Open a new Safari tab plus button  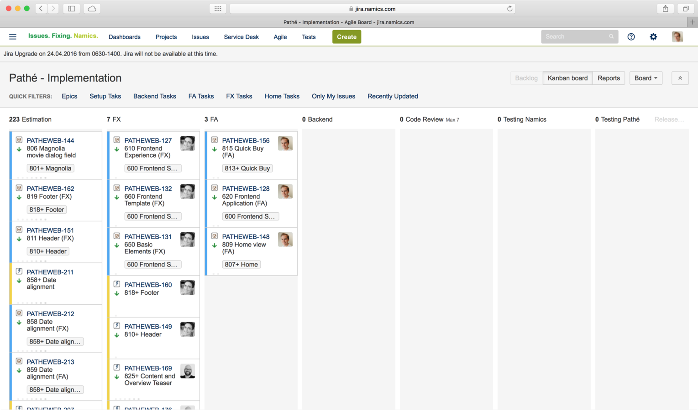pos(693,22)
